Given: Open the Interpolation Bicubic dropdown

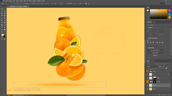Looking at the screenshot, I should click(x=76, y=3).
